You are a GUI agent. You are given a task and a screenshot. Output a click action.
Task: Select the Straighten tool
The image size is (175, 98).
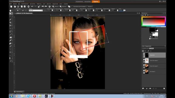coord(10,25)
